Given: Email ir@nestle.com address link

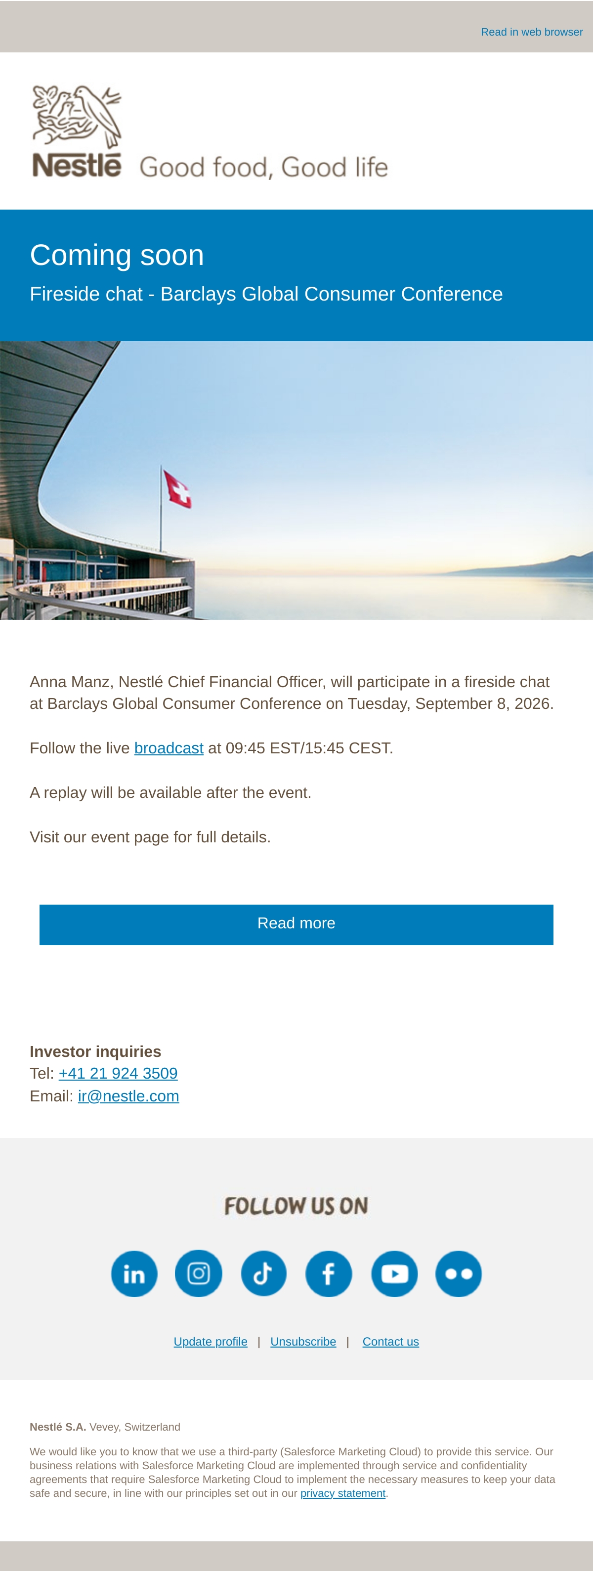Looking at the screenshot, I should pos(128,1096).
